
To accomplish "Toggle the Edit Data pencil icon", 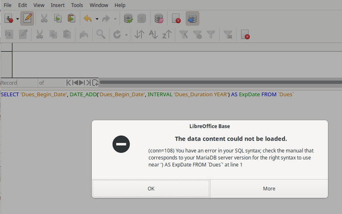I will pyautogui.click(x=27, y=18).
